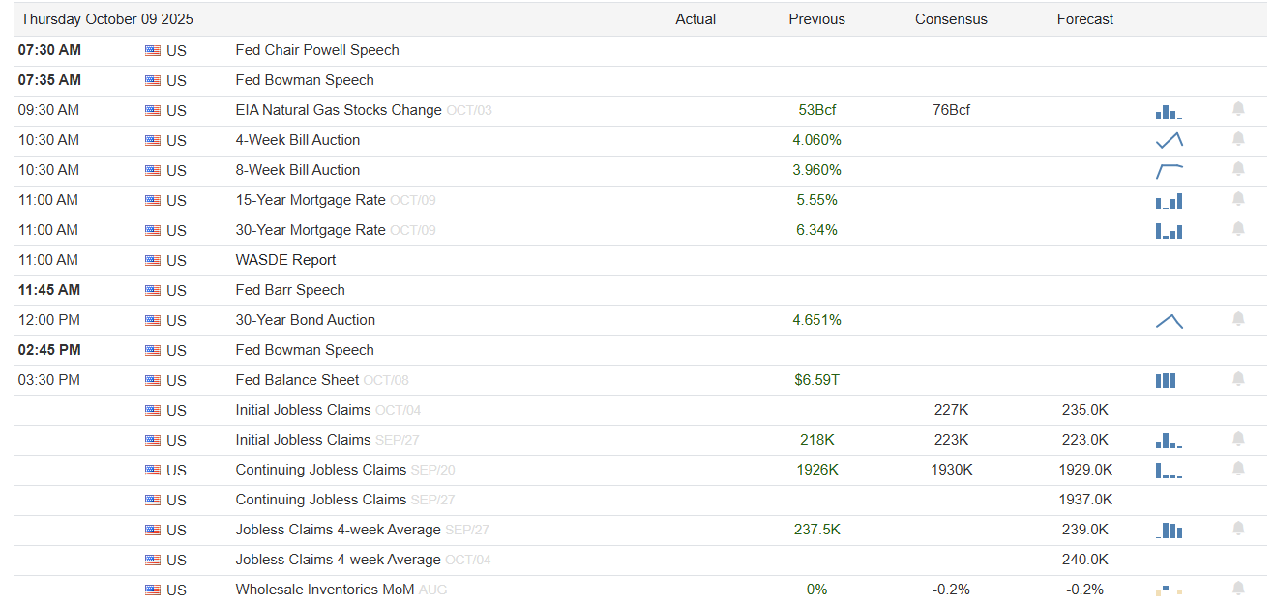Viewport: 1274px width, 604px height.
Task: Toggle alert bell for EIA Natural Gas Stocks
Action: 1238,109
